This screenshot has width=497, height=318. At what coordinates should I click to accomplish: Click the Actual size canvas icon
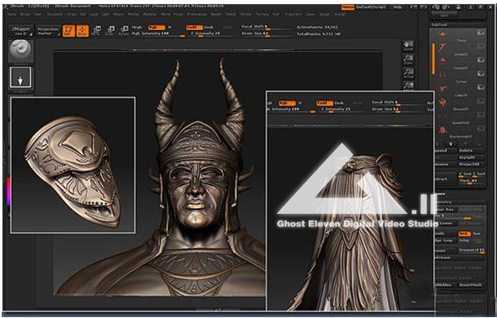(409, 73)
